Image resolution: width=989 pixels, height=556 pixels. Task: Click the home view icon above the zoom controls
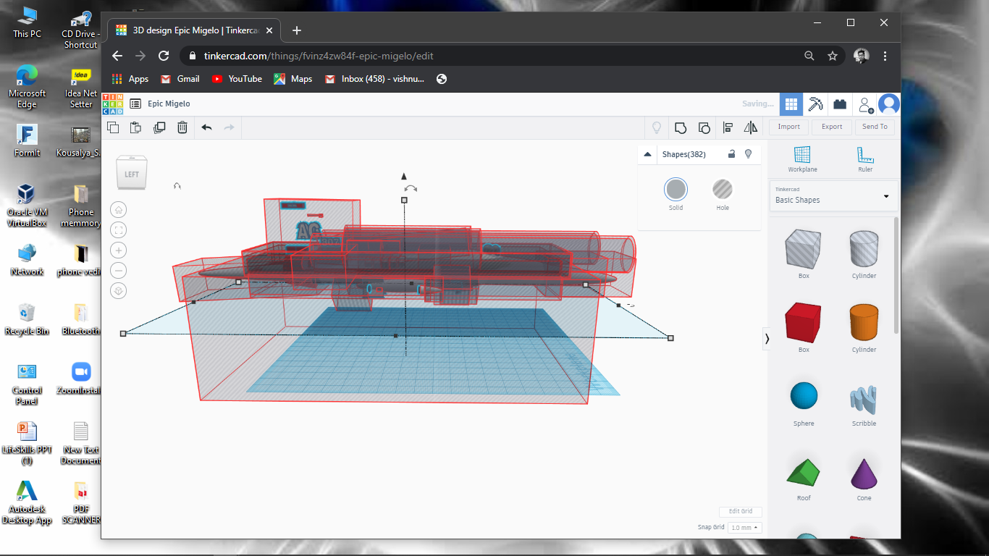pyautogui.click(x=119, y=209)
